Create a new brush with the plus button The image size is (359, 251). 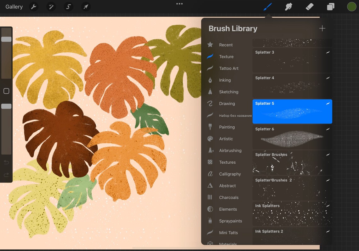[x=322, y=28]
